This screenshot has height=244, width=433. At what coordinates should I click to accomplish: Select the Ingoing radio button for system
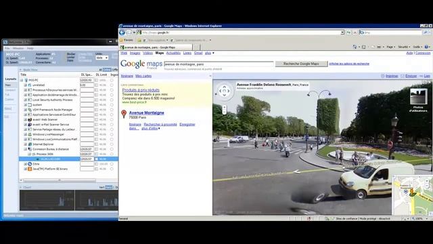pyautogui.click(x=112, y=105)
